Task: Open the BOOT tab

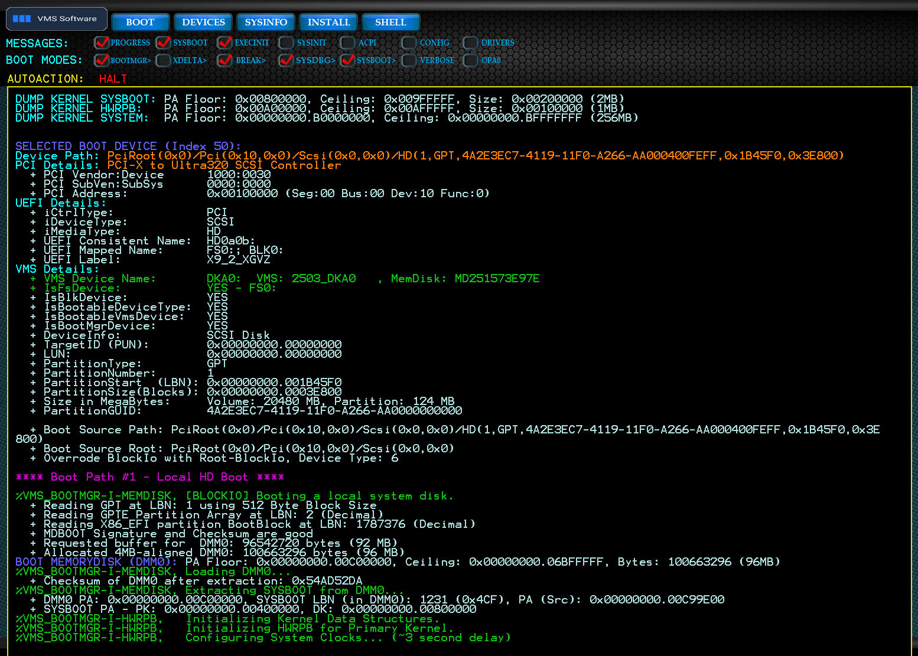Action: click(140, 22)
